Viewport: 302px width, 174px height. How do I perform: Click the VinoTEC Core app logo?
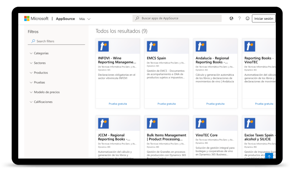201,123
